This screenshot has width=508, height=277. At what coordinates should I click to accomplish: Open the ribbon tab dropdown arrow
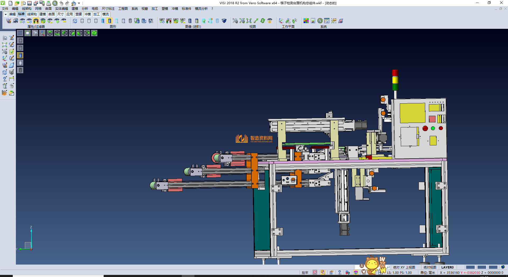[x=6, y=14]
